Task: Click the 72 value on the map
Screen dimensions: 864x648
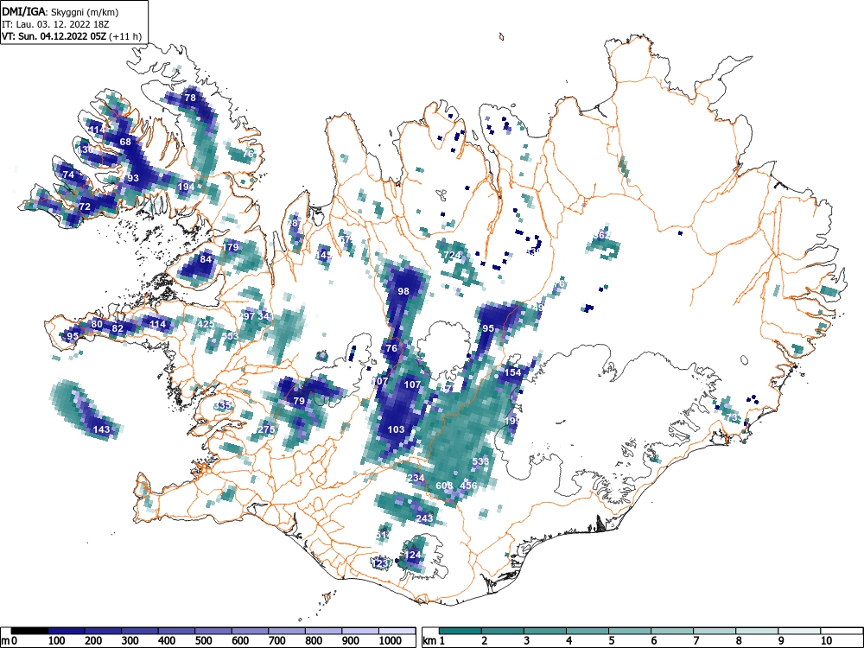Action: (85, 206)
